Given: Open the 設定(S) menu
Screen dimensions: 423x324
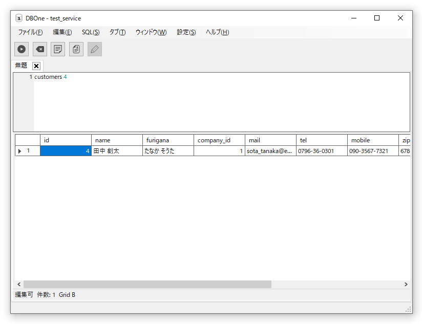Looking at the screenshot, I should 186,32.
